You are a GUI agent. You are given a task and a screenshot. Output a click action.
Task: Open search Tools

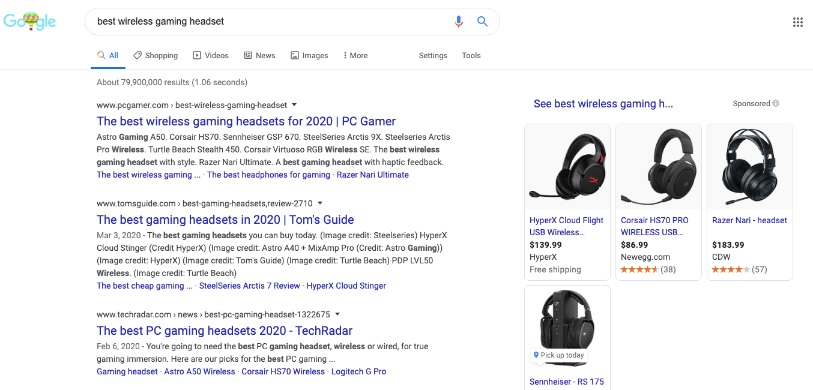coord(471,55)
